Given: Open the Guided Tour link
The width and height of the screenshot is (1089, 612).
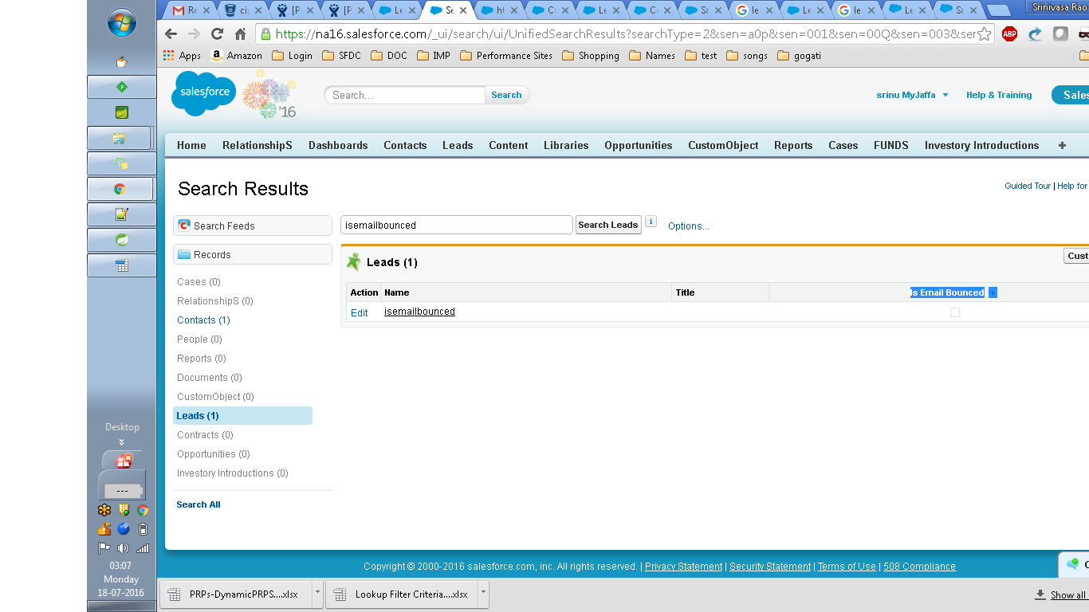Looking at the screenshot, I should point(1028,186).
